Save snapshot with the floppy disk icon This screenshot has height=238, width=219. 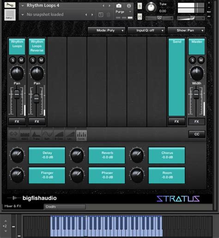click(101, 15)
